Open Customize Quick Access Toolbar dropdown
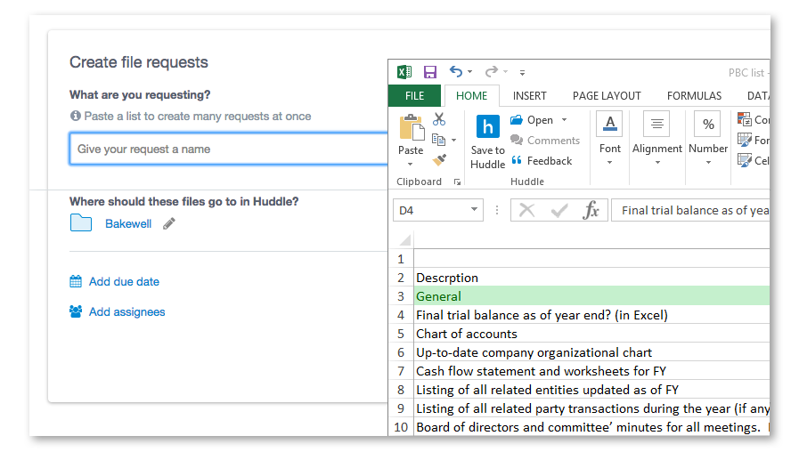The width and height of the screenshot is (799, 452). (522, 73)
